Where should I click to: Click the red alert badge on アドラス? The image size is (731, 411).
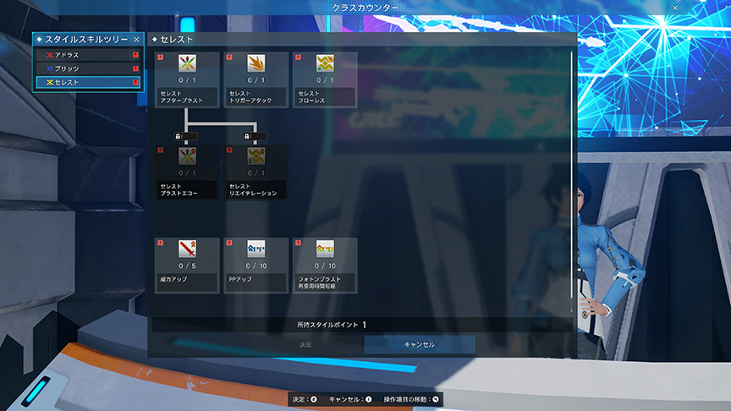pyautogui.click(x=135, y=55)
